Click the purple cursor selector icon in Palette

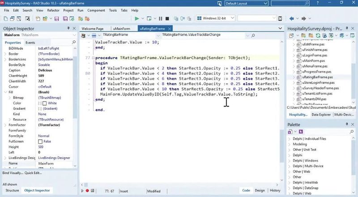point(301,132)
